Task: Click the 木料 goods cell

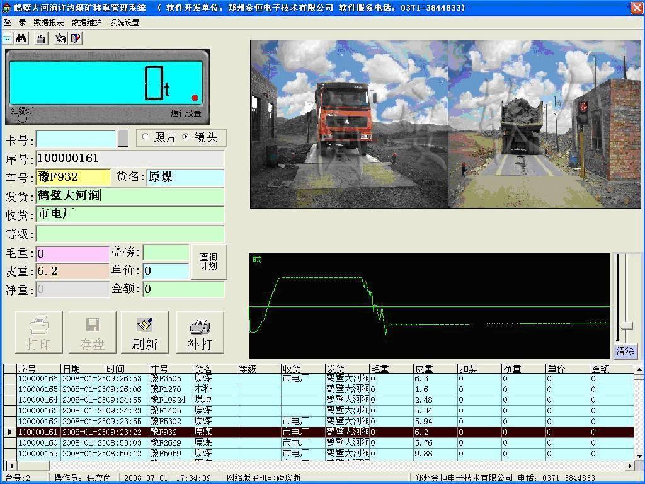Action: pos(215,389)
